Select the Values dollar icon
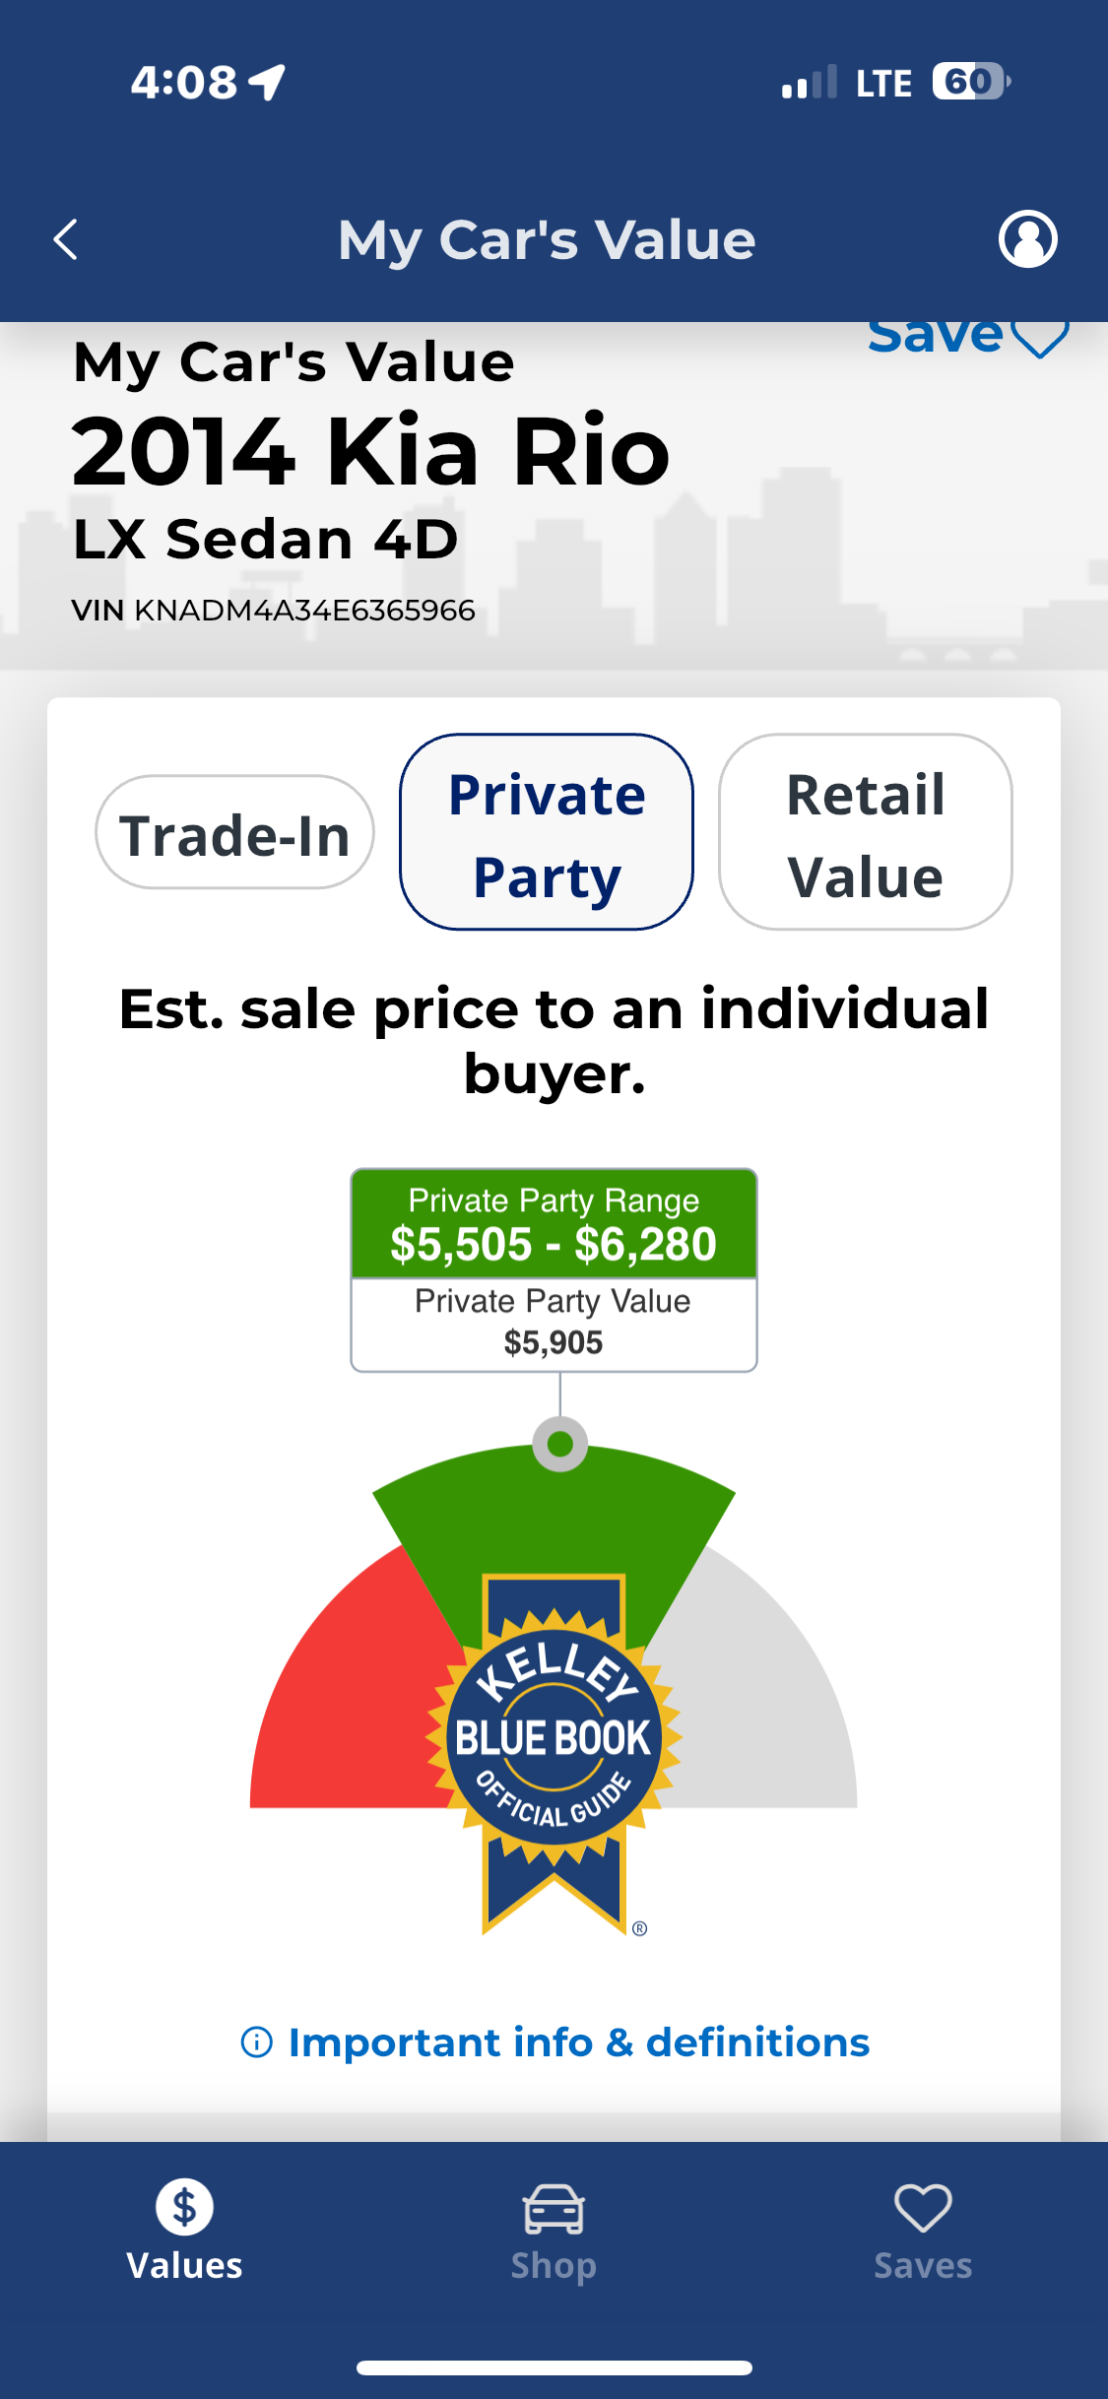The width and height of the screenshot is (1108, 2399). click(x=184, y=2207)
